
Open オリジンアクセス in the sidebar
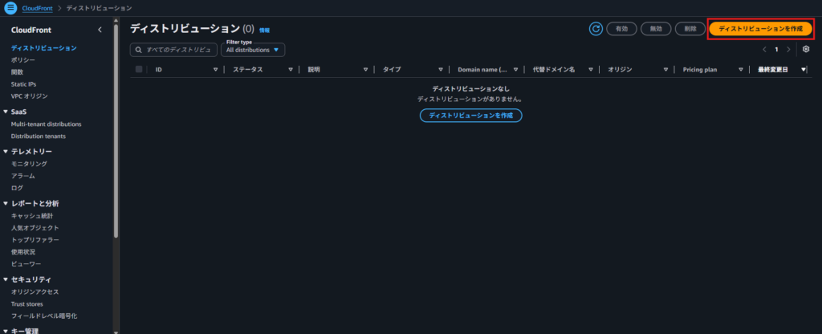pyautogui.click(x=35, y=292)
